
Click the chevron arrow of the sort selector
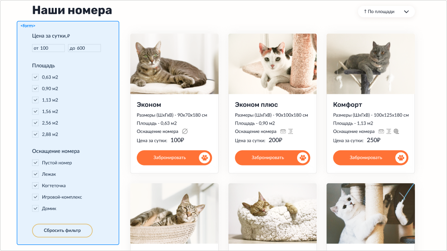click(406, 12)
